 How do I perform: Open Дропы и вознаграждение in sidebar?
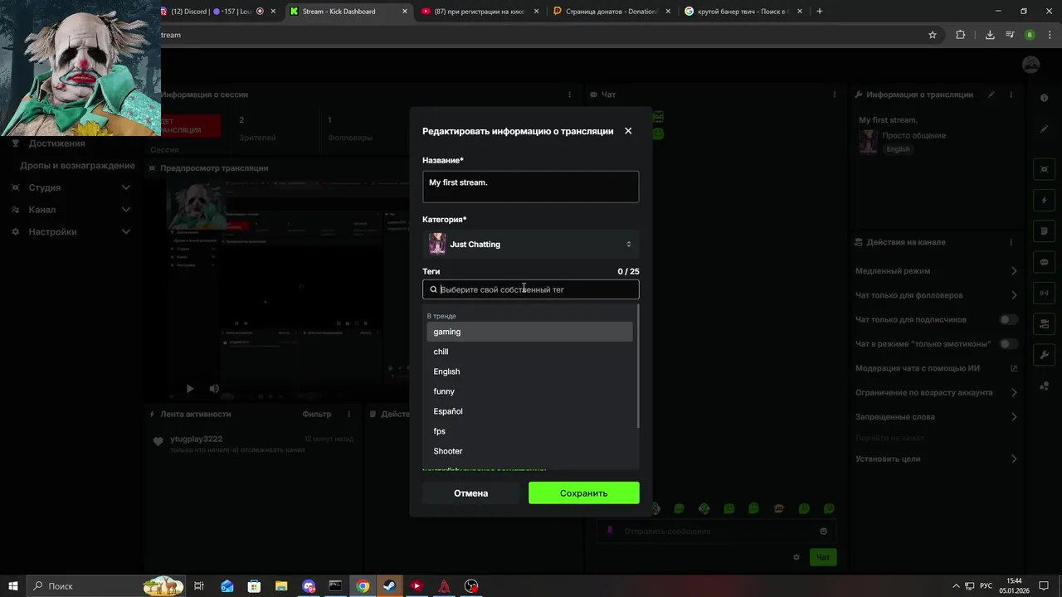pyautogui.click(x=77, y=165)
